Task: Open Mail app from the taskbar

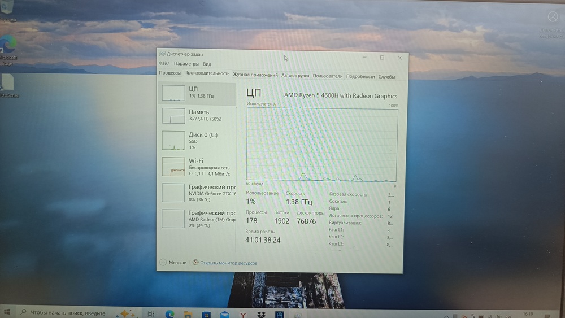Action: pos(224,315)
